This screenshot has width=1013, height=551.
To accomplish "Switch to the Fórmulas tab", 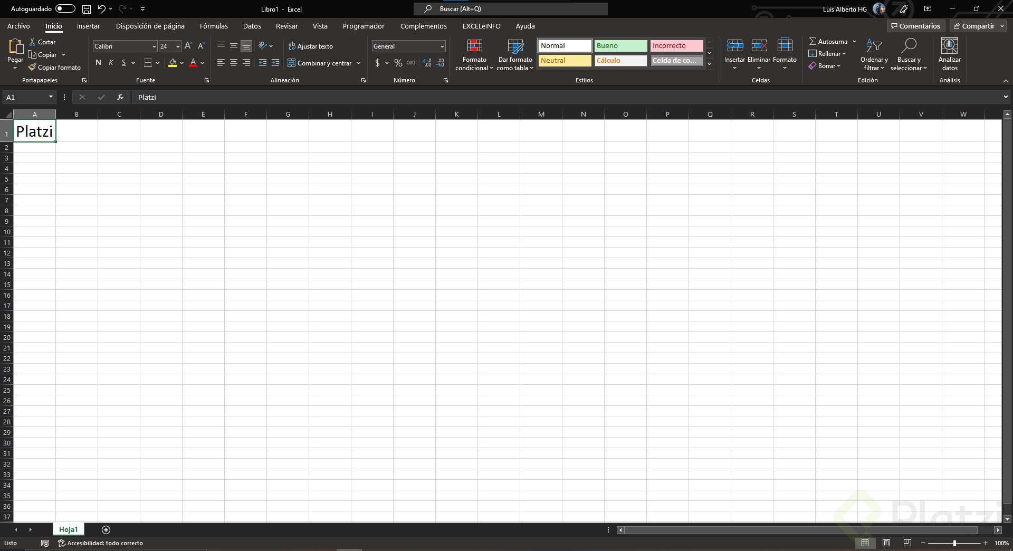I will point(214,26).
